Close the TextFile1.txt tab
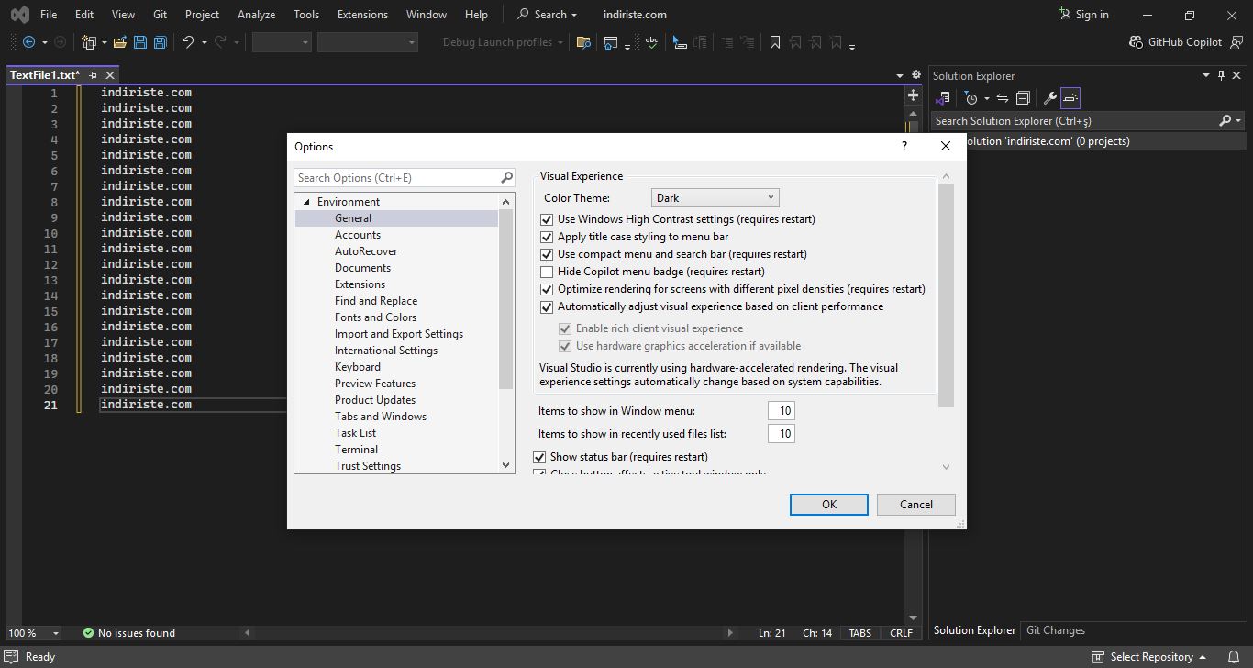The width and height of the screenshot is (1253, 668). pos(110,75)
